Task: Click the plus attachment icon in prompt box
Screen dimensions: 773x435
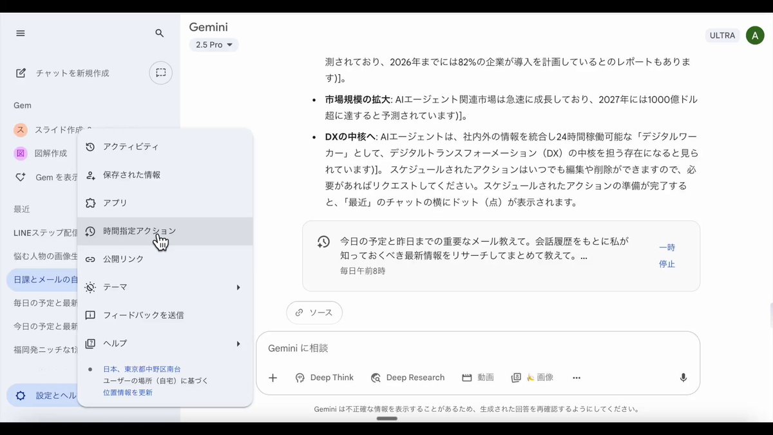Action: point(273,378)
